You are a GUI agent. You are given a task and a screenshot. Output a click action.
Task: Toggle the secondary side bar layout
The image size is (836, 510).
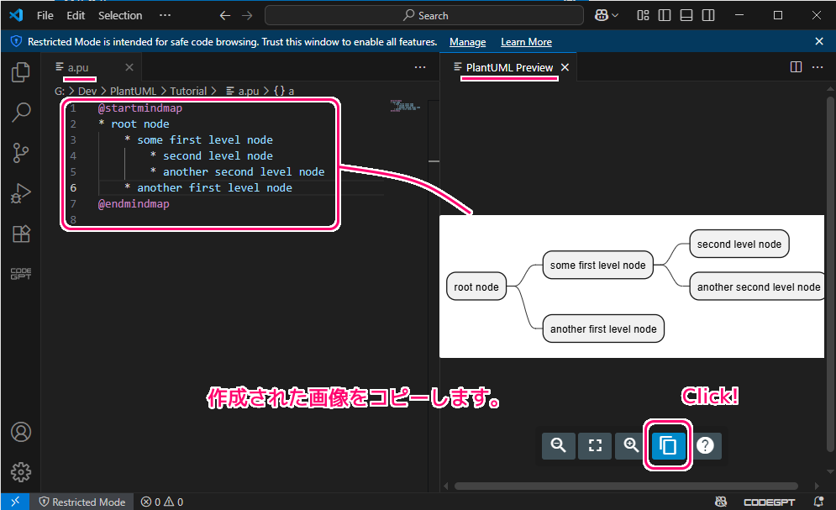point(708,15)
